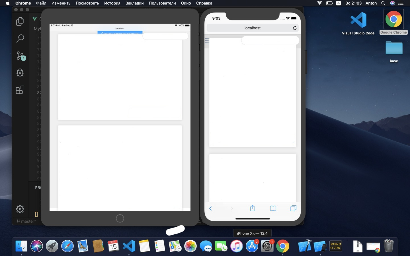Open Bookmarks in iPhone Safari toolbar
The image size is (410, 256).
[273, 208]
